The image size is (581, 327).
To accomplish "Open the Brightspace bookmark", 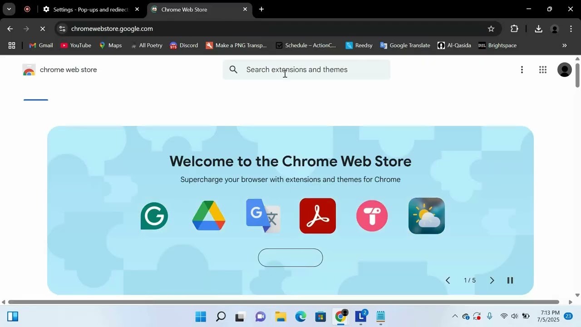I will point(497,45).
